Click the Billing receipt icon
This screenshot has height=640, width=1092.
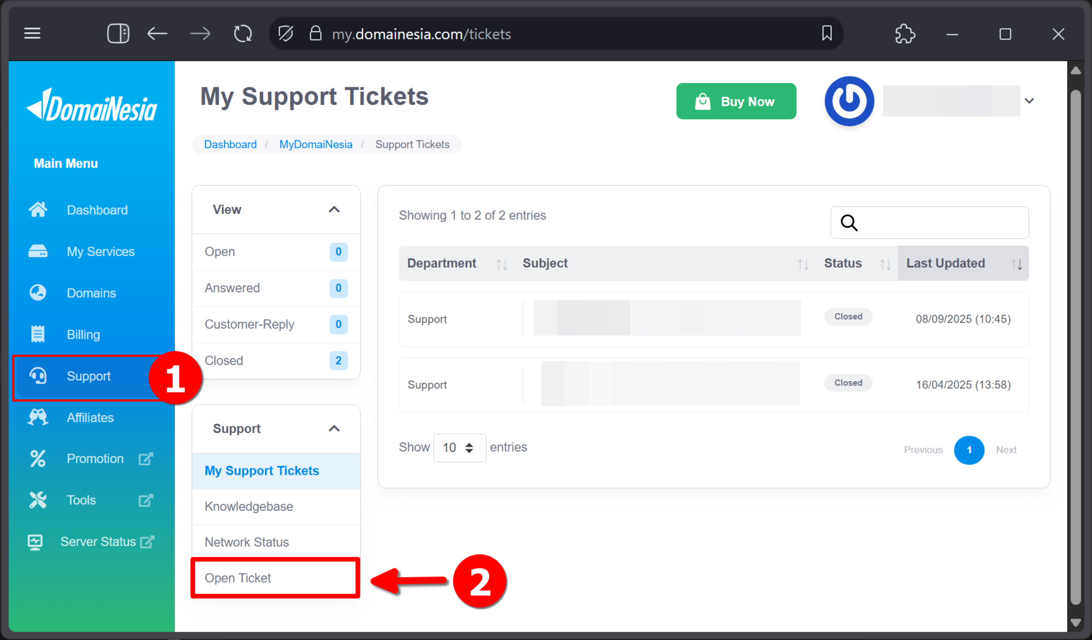[38, 334]
